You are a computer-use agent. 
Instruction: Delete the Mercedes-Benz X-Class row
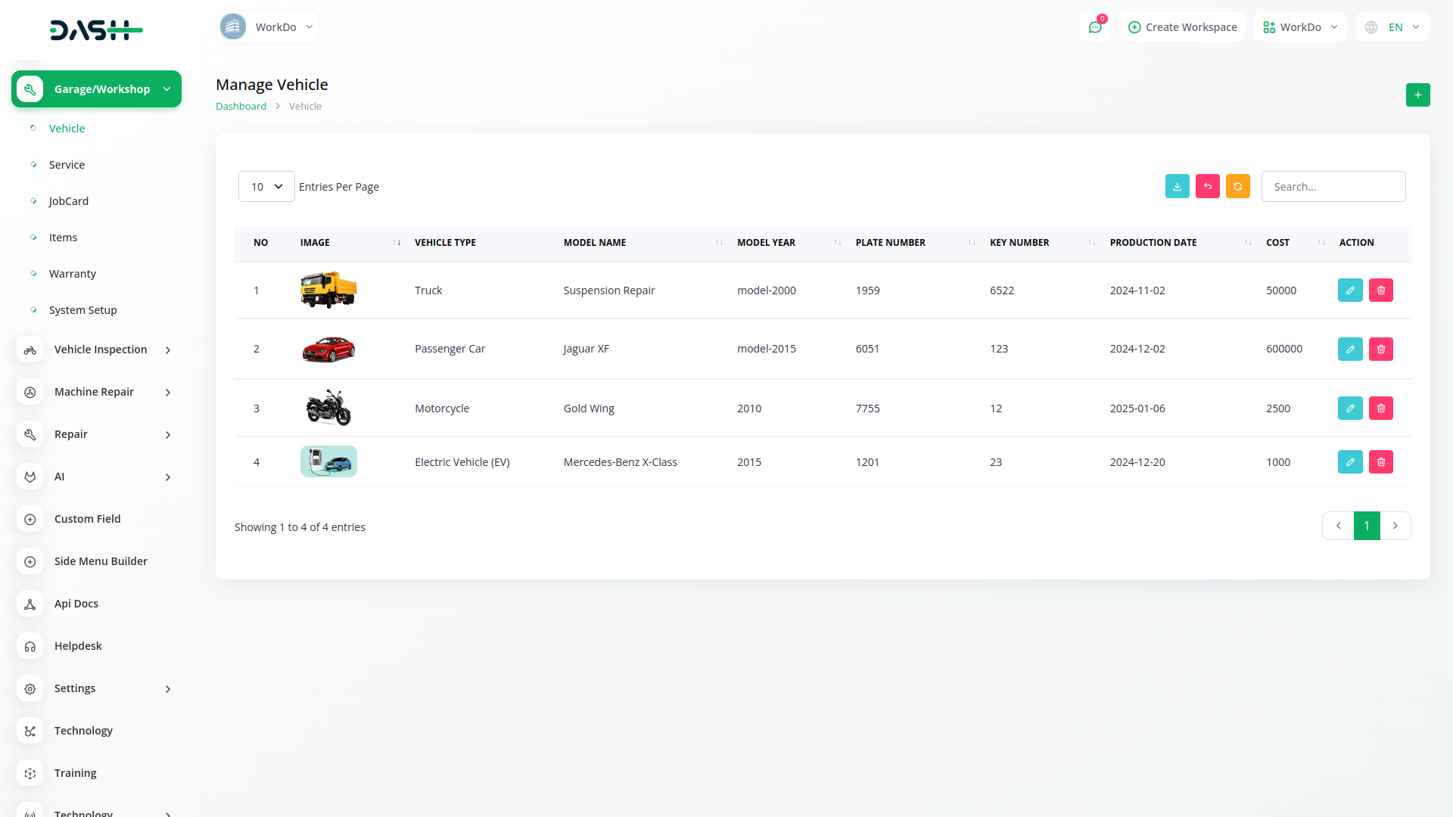[x=1380, y=462]
